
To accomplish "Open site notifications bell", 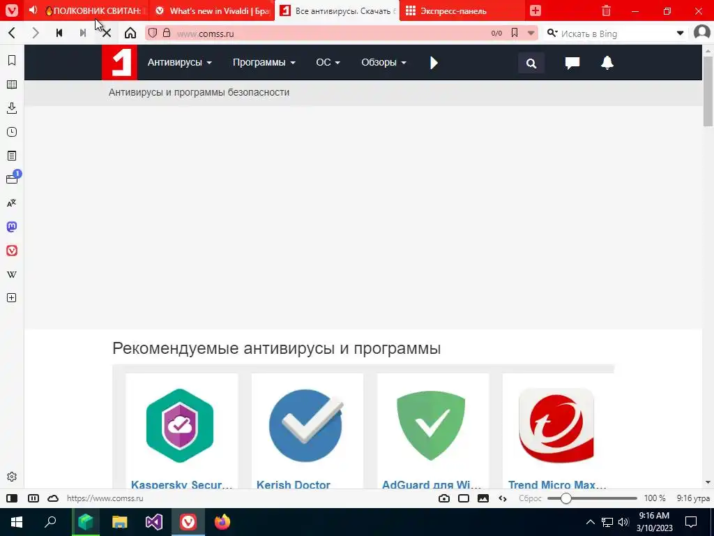I will pos(607,63).
